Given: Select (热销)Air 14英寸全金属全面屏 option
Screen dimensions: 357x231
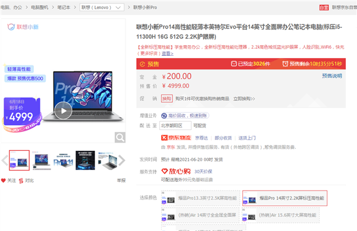Looking at the screenshot, I should (x=200, y=215).
